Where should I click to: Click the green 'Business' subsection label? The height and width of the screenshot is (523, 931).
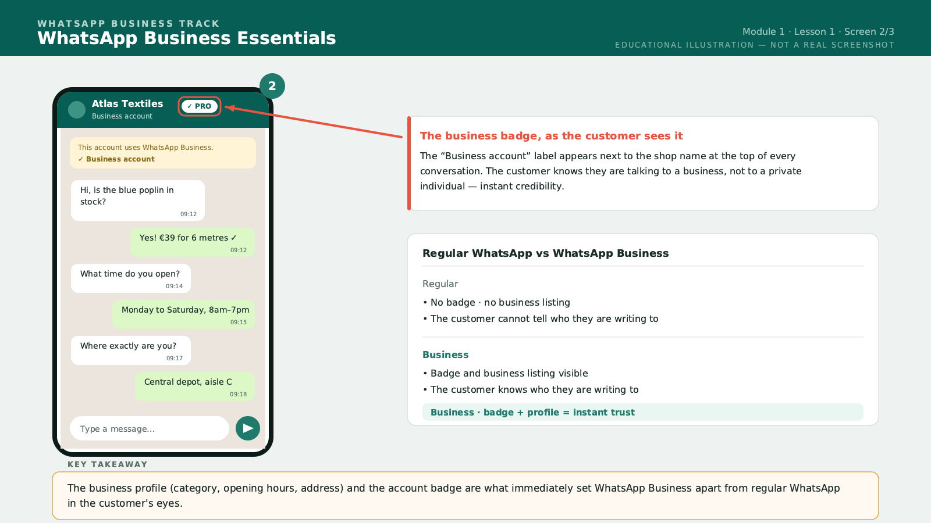point(445,354)
